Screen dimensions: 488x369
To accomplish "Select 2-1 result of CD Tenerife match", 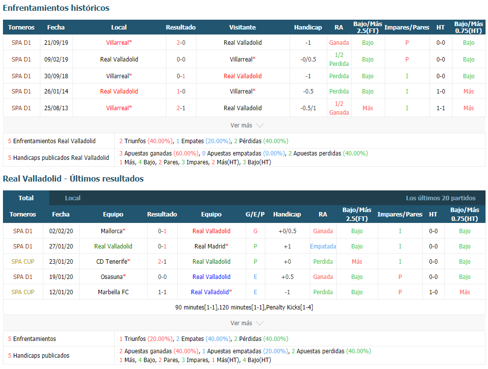I will click(162, 261).
